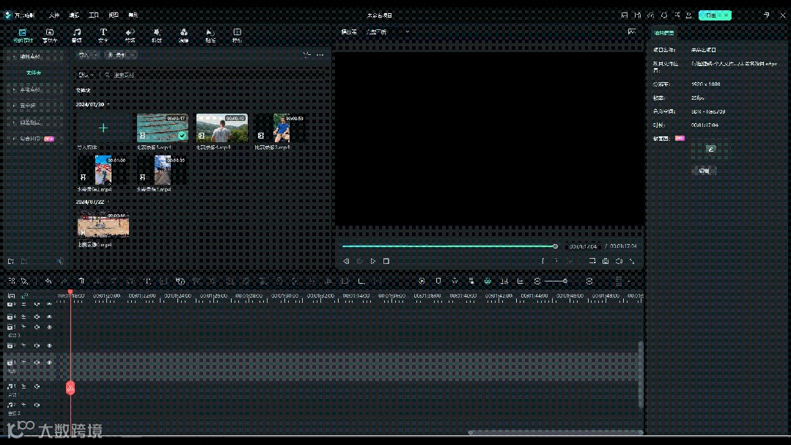This screenshot has width=791, height=445.
Task: Click the Stop square button under the preview
Action: coord(386,261)
